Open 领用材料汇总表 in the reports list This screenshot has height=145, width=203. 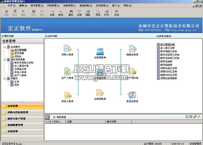169,72
